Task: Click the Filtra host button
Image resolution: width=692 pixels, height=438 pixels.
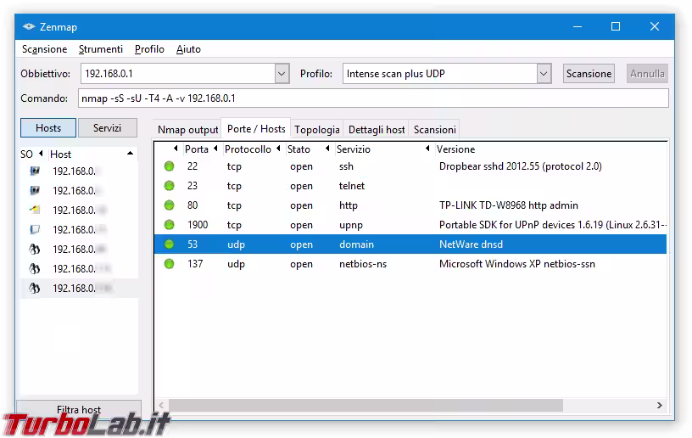Action: point(79,410)
